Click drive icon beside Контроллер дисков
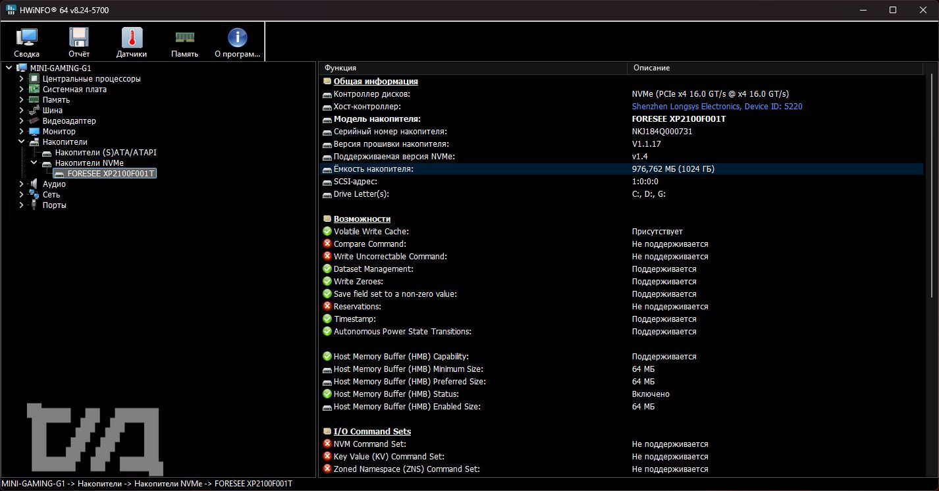 [327, 94]
